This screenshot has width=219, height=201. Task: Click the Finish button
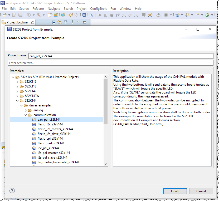(175, 191)
